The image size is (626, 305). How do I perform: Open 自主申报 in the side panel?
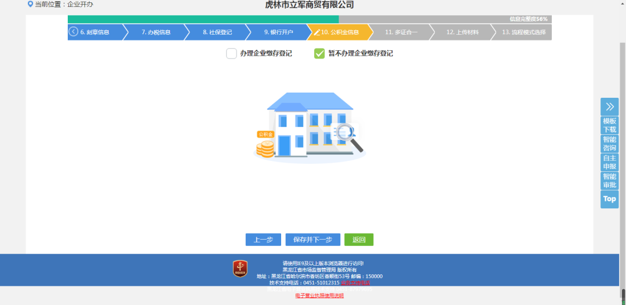[x=609, y=162]
